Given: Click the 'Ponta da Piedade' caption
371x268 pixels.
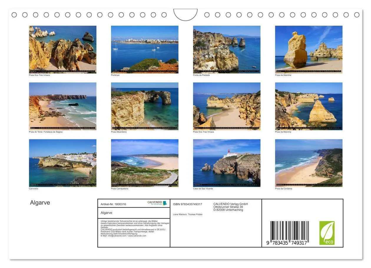Looking at the screenshot, I should click(201, 75).
